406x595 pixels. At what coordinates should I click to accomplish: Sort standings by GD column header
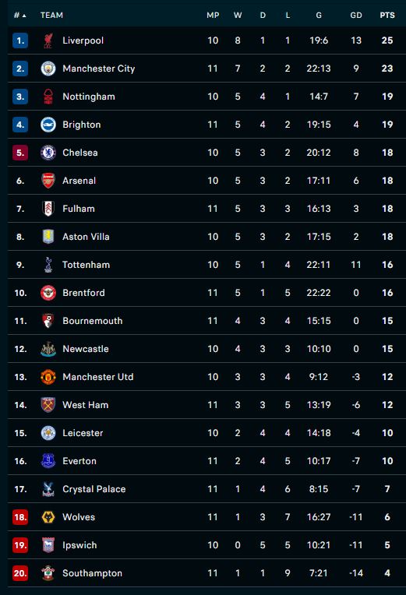[356, 15]
